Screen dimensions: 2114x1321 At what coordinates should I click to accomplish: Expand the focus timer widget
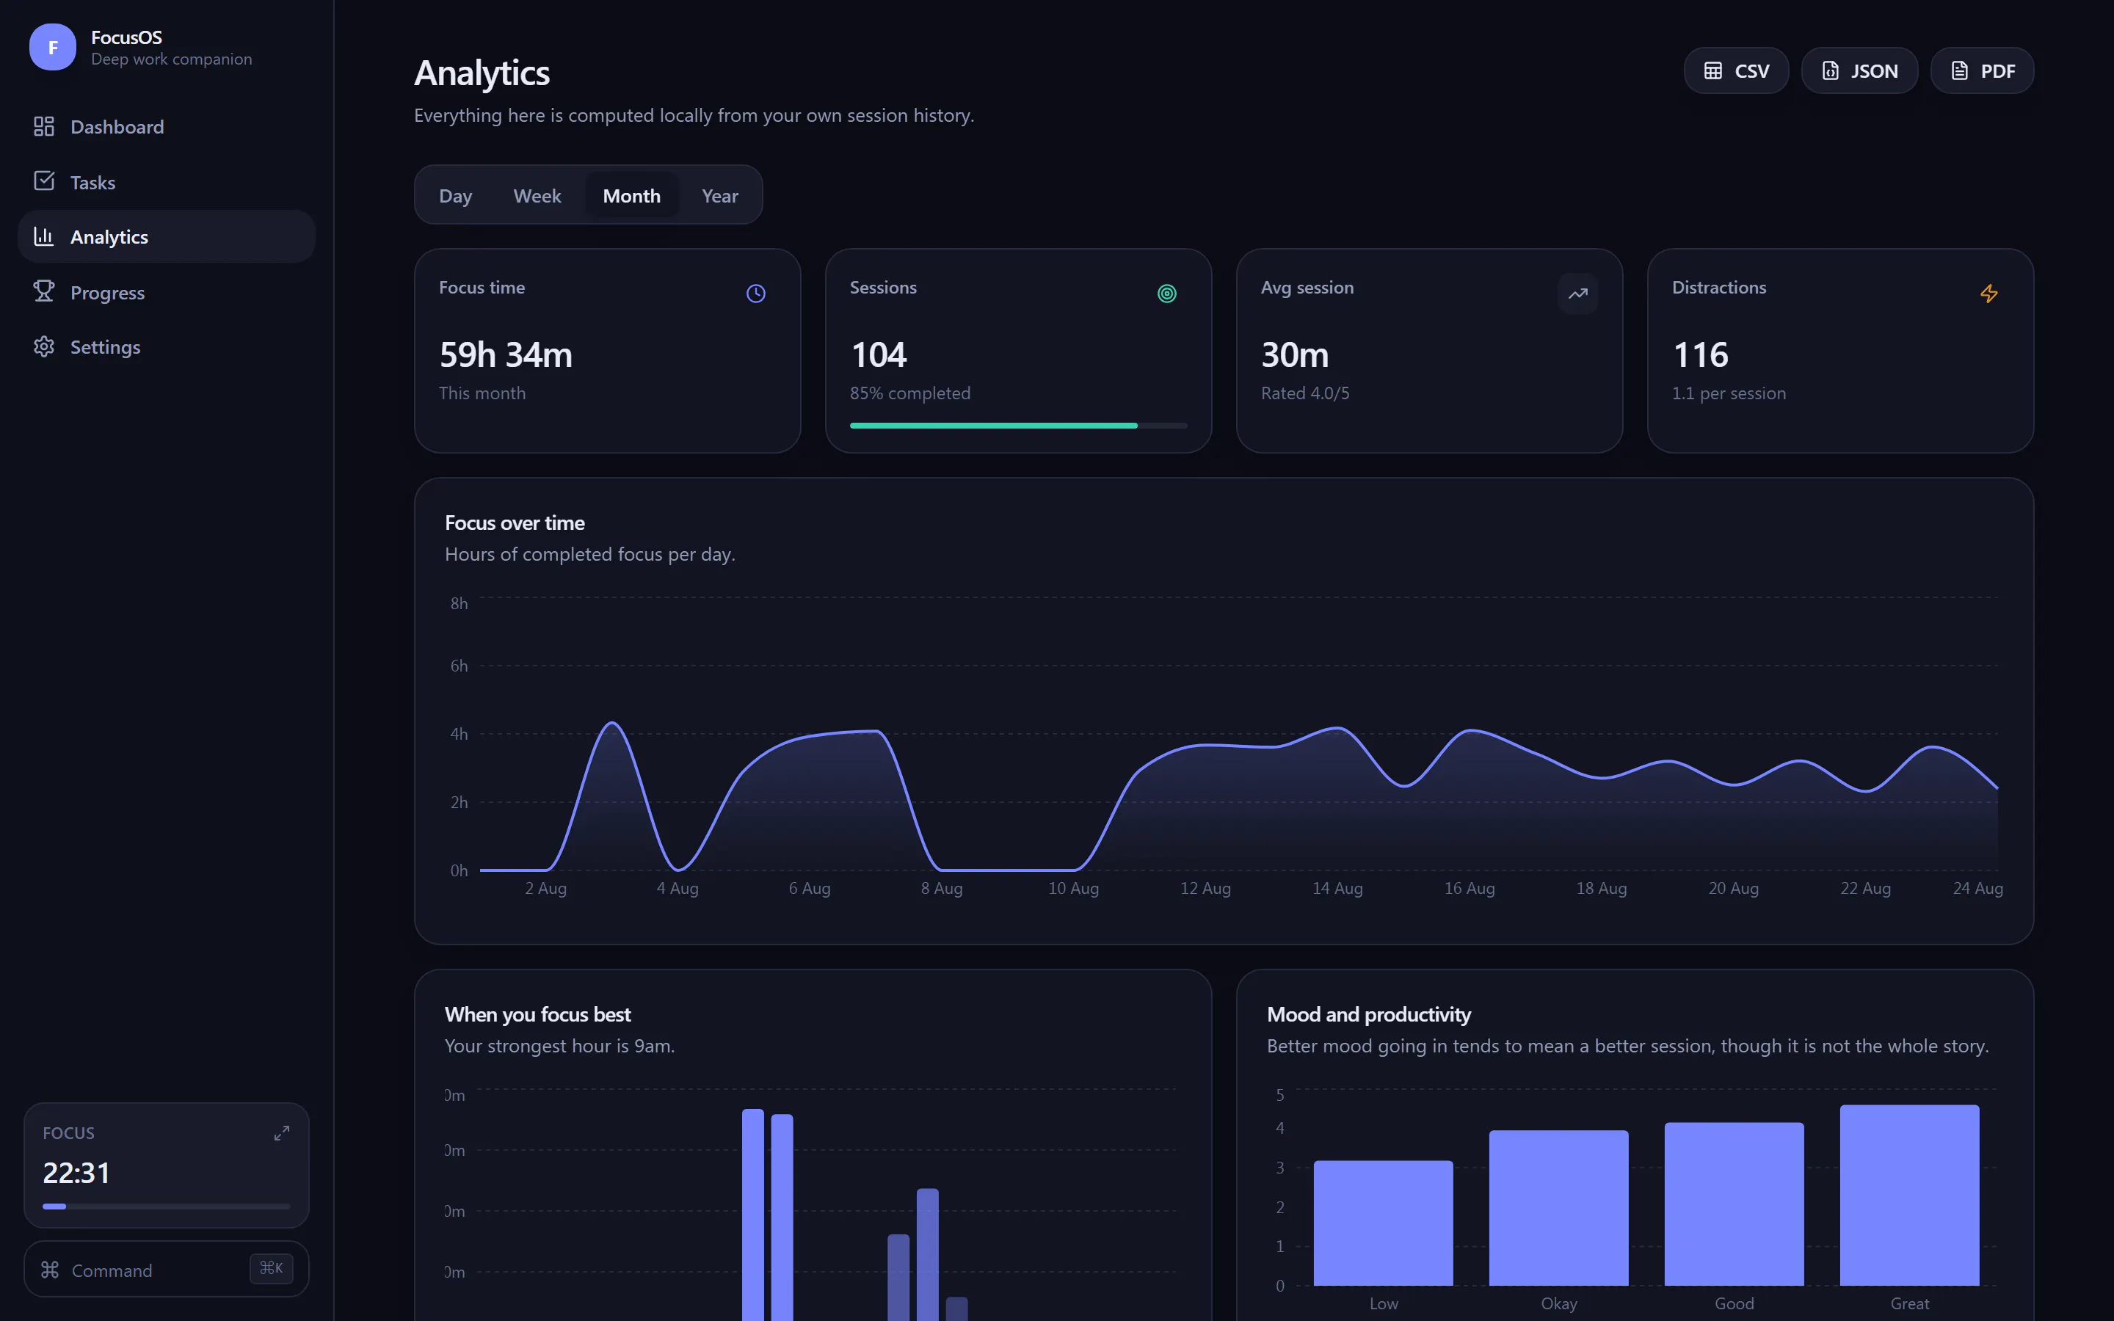pos(281,1133)
